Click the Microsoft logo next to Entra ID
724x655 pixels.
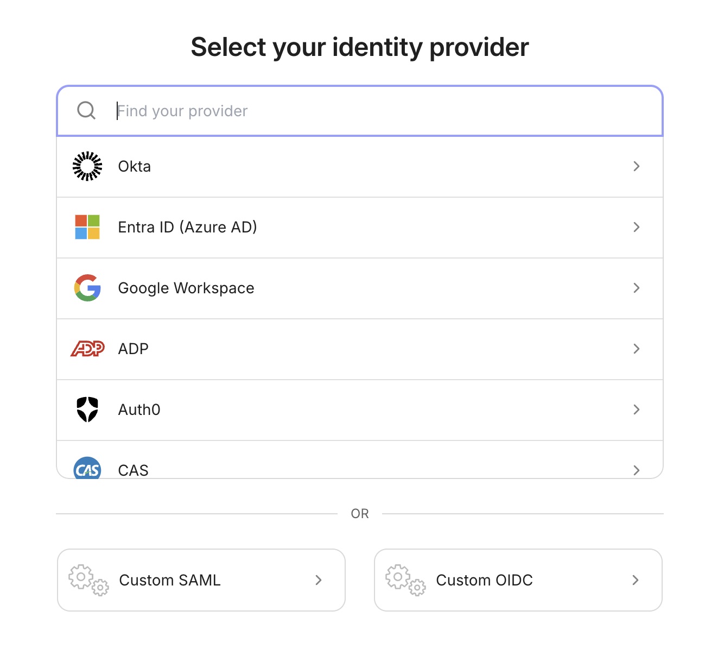click(87, 227)
